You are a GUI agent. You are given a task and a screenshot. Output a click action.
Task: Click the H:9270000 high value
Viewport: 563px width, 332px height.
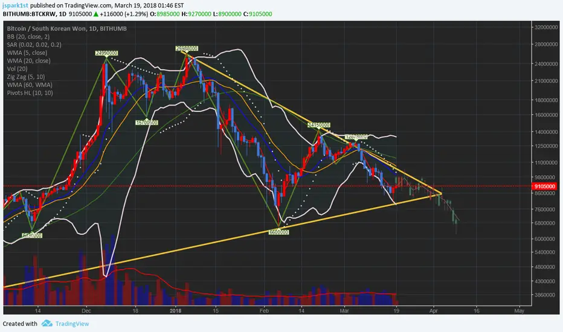point(196,14)
